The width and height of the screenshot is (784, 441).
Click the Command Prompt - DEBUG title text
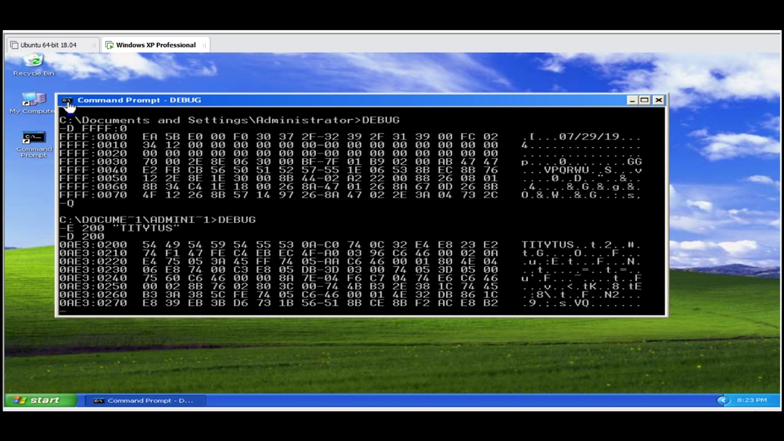pos(139,100)
